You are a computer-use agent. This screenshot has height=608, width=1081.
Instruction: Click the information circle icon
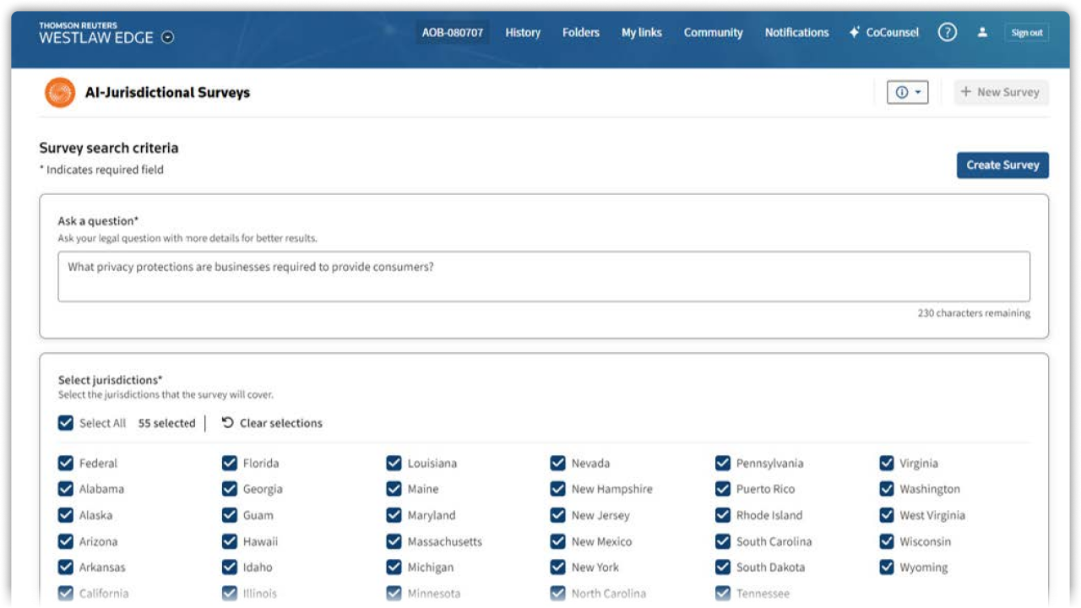click(902, 92)
